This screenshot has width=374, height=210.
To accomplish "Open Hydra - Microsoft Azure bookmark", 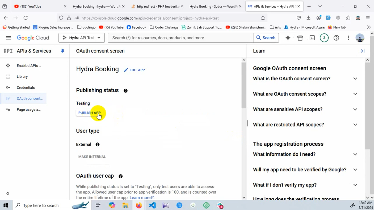I will pos(304,27).
